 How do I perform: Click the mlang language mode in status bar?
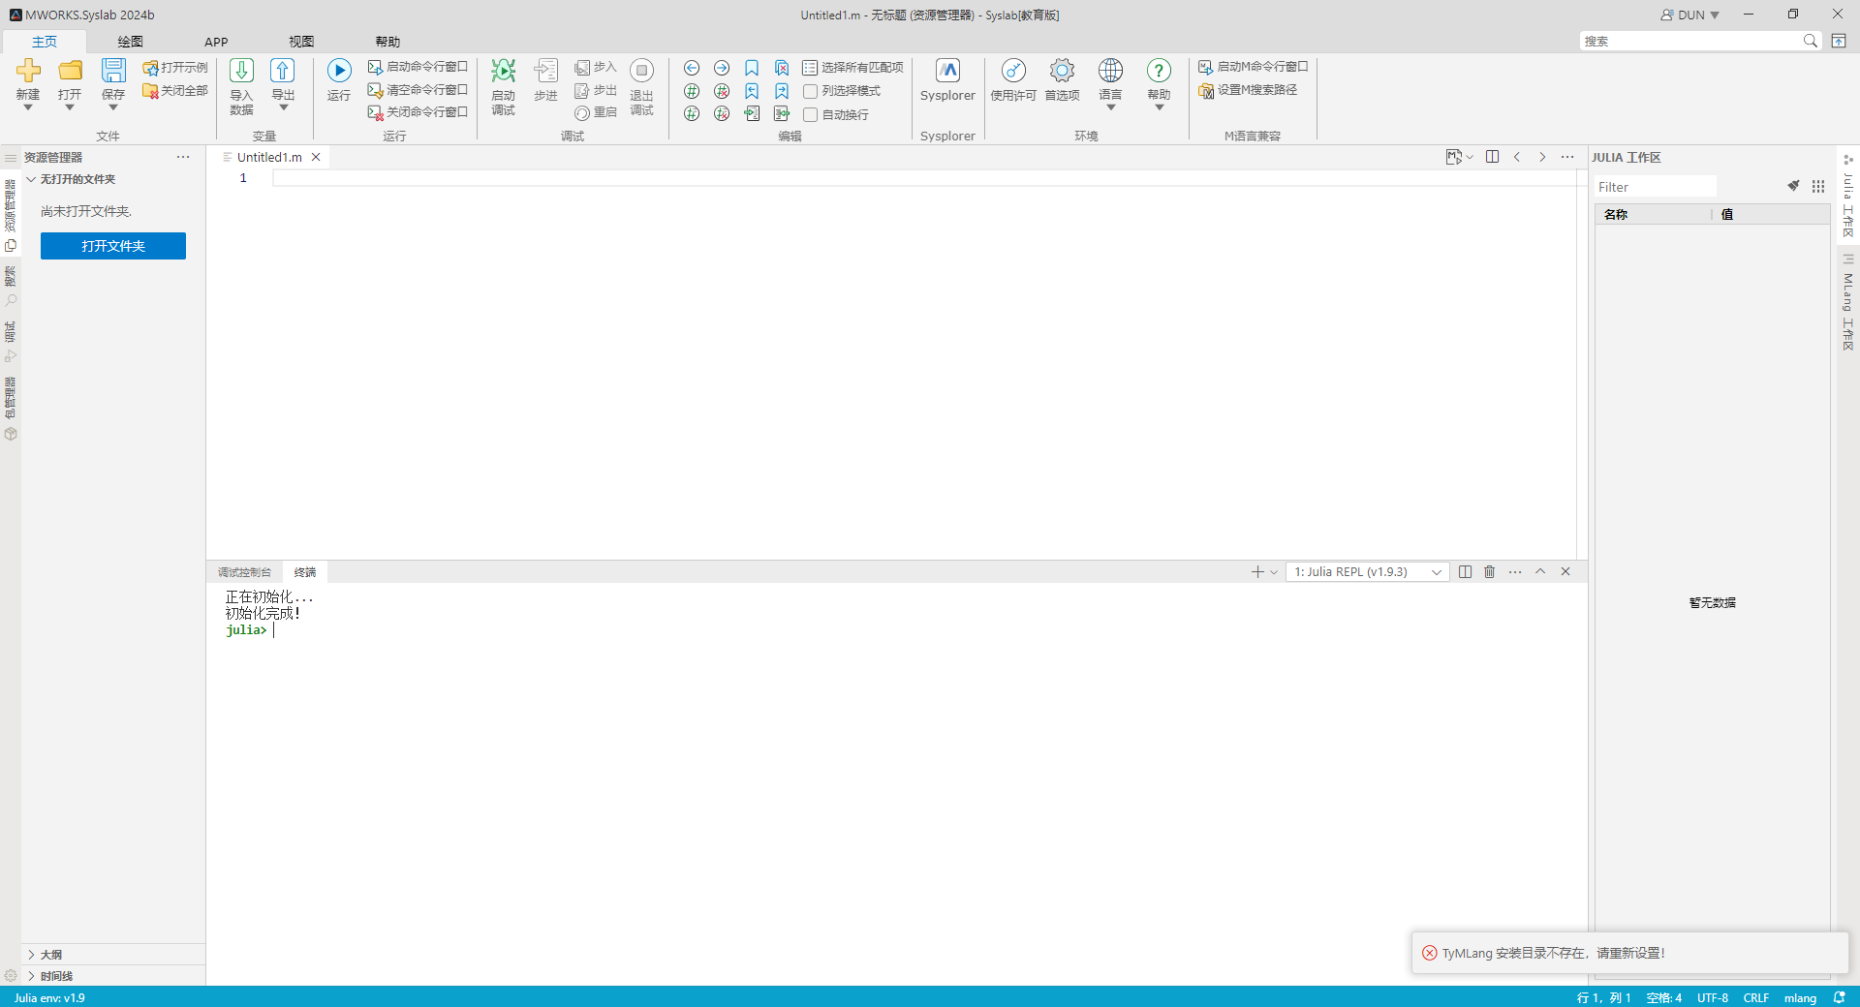1800,998
